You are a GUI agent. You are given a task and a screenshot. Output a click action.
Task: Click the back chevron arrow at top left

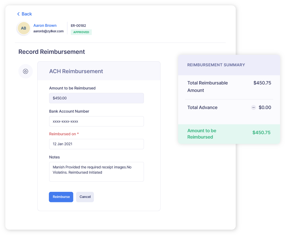tap(18, 14)
